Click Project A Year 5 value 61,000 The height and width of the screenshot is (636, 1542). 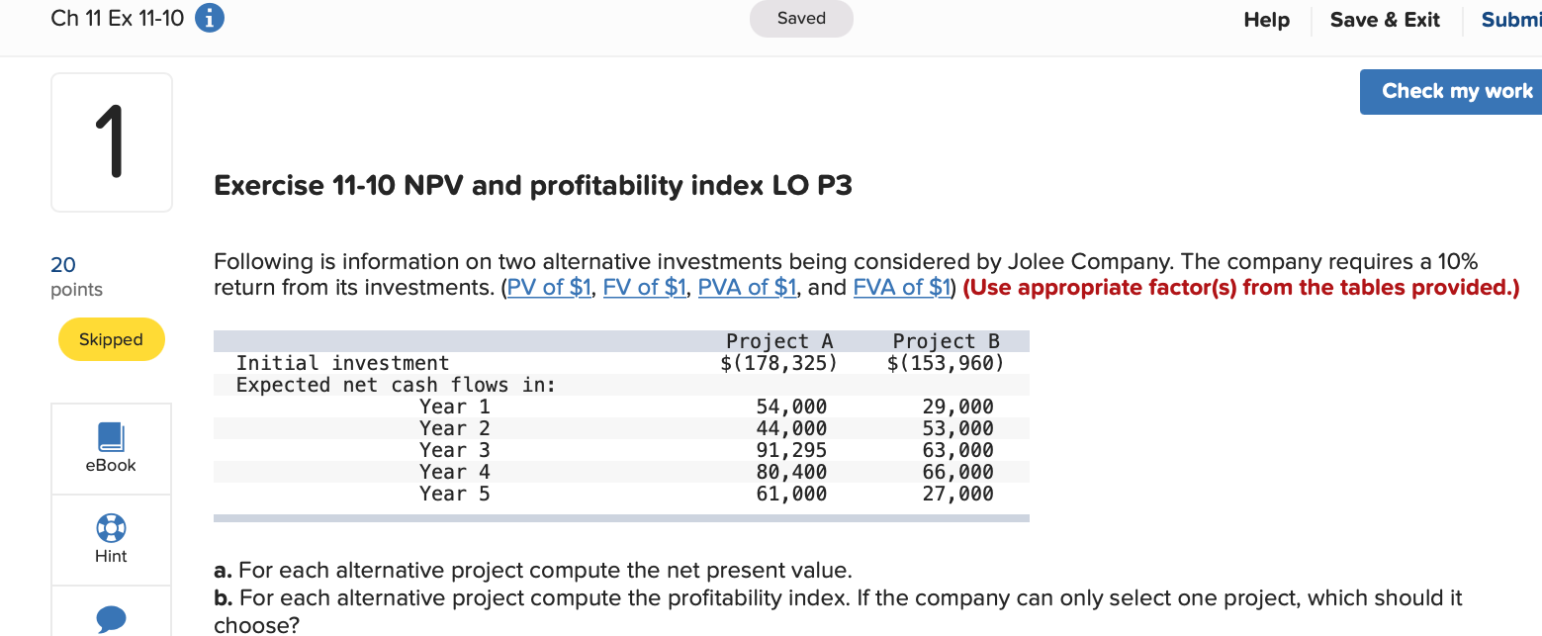pos(791,494)
